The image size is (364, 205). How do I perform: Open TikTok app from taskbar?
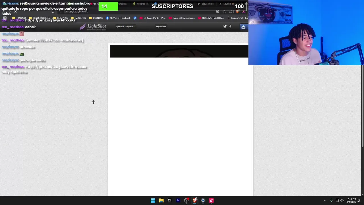211,200
